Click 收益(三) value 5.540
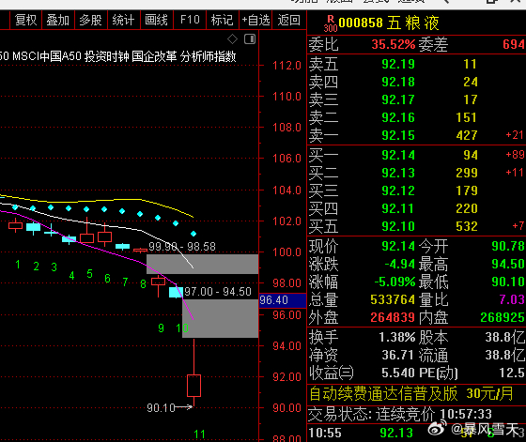The height and width of the screenshot is (442, 526). pyautogui.click(x=398, y=373)
